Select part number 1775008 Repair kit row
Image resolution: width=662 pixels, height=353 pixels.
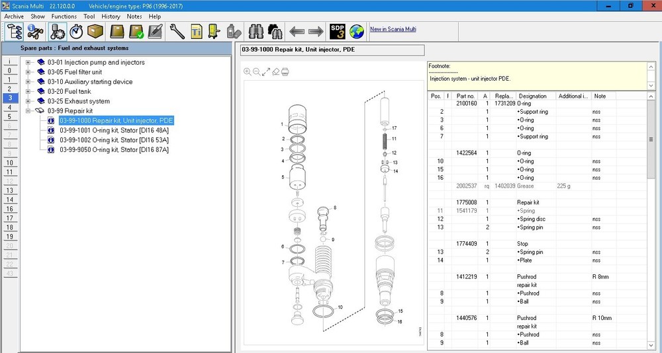537,202
